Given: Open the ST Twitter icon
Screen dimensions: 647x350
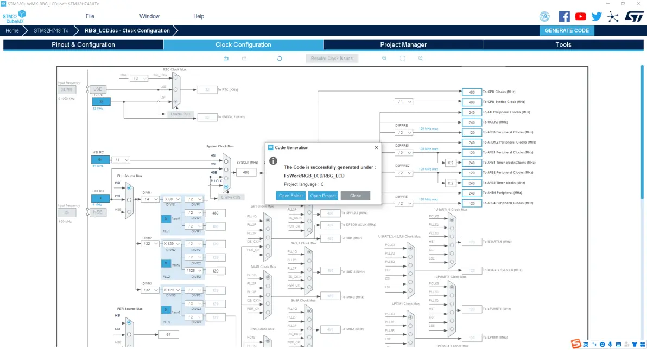Looking at the screenshot, I should pos(597,16).
